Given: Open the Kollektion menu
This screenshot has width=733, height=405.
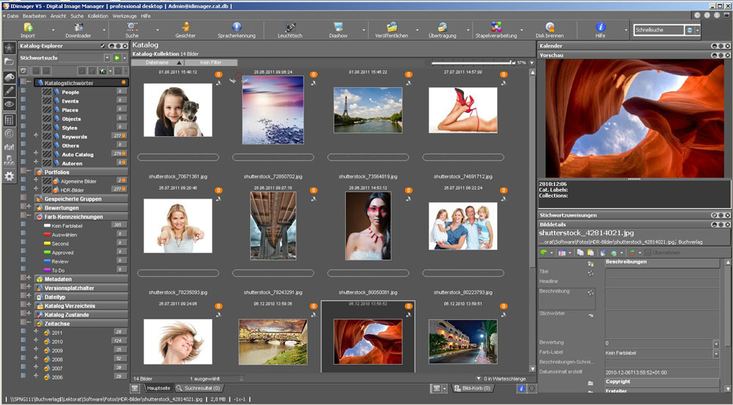Looking at the screenshot, I should coord(97,15).
